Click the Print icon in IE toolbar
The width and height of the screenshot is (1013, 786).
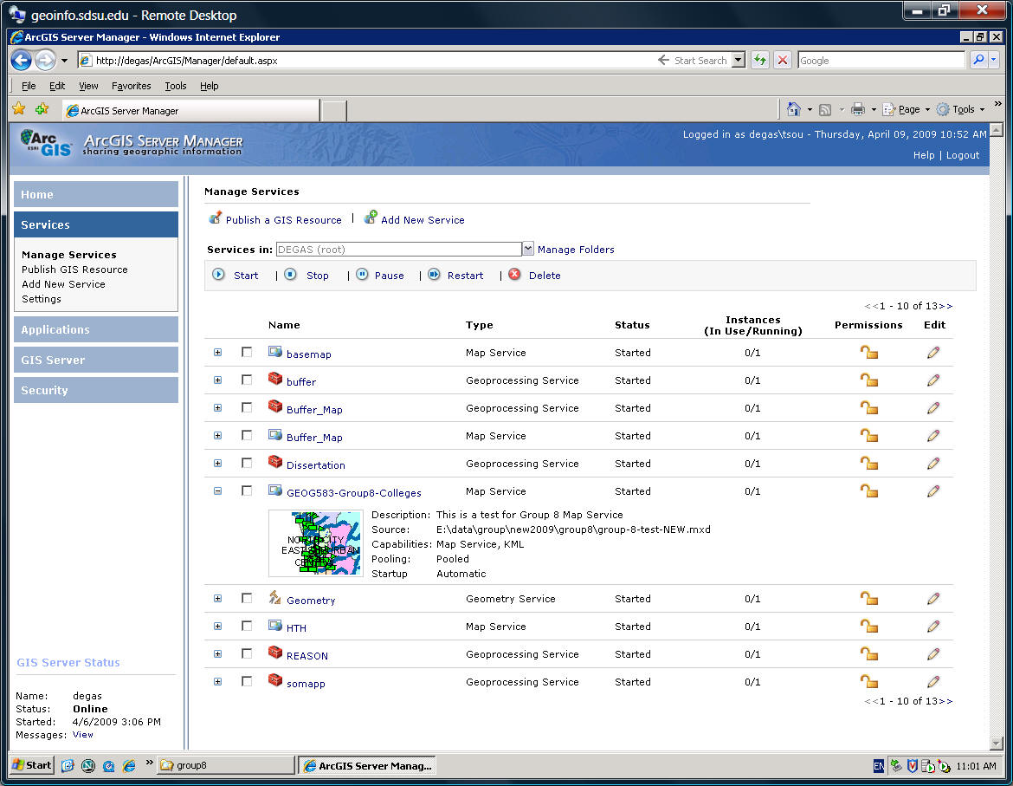(x=858, y=109)
